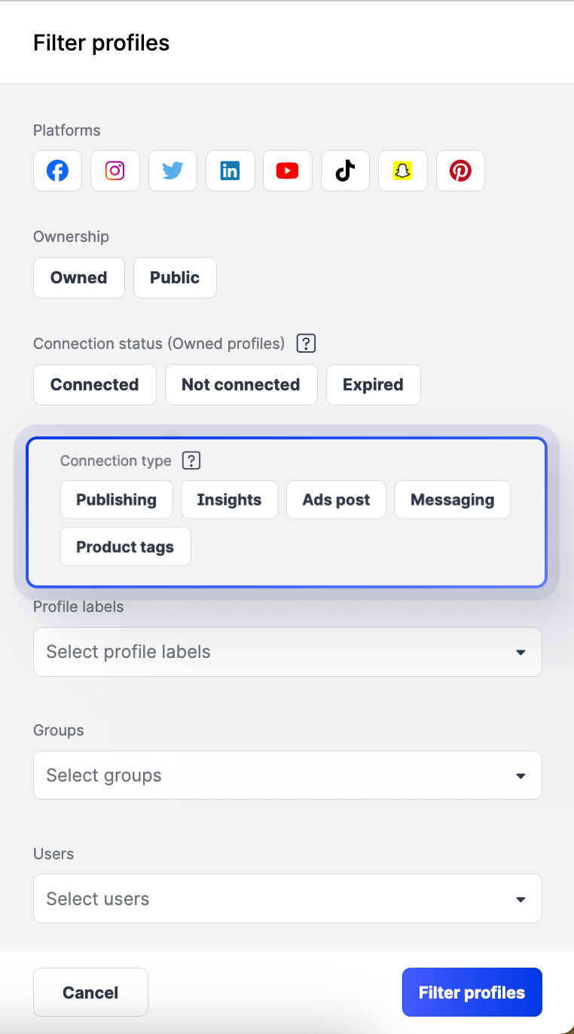Open the Connection status help icon
Image resolution: width=574 pixels, height=1034 pixels.
[305, 344]
